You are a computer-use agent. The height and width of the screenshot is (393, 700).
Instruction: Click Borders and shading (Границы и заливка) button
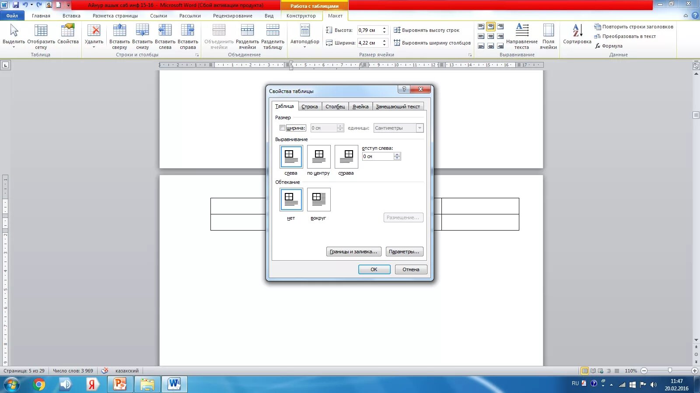tap(353, 252)
